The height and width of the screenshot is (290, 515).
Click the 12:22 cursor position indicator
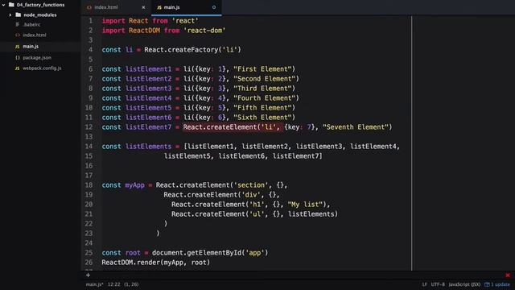113,284
